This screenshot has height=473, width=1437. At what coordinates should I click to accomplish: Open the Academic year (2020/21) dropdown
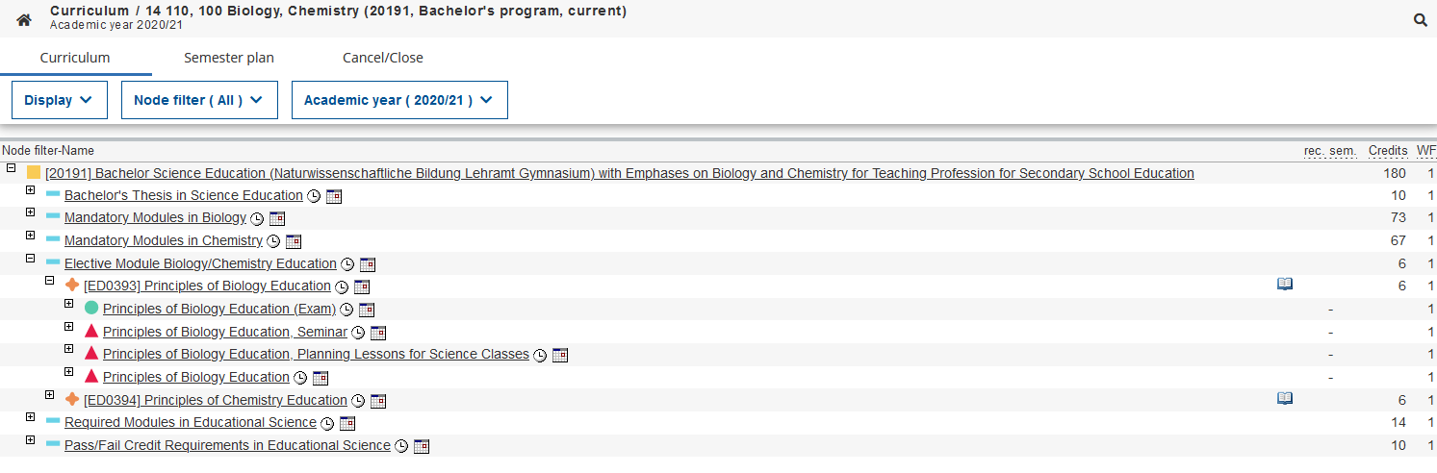point(398,100)
